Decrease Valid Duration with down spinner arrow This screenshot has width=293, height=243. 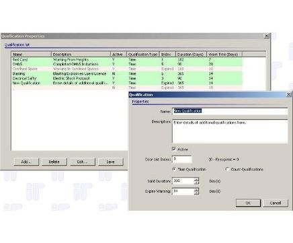click(196, 182)
